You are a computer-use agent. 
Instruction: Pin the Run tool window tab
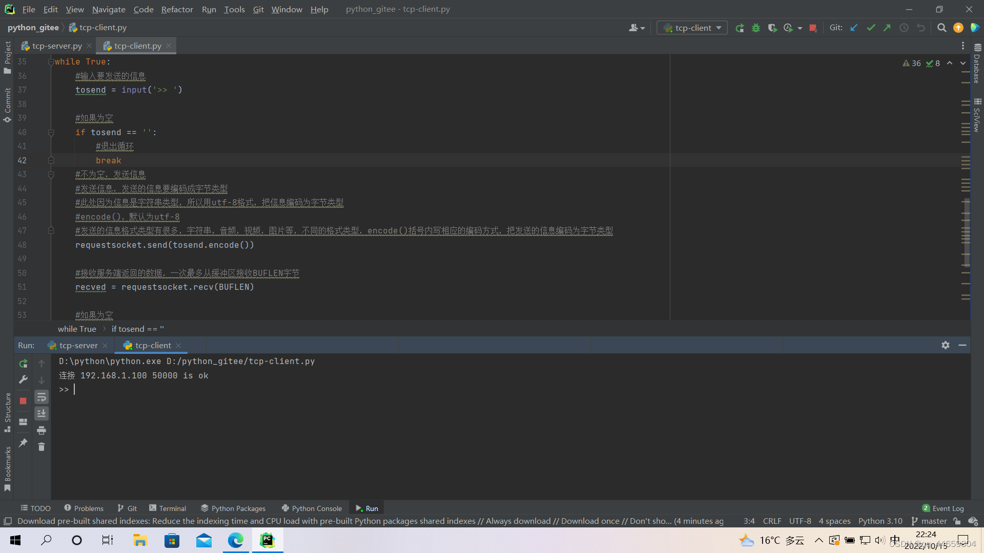[23, 443]
